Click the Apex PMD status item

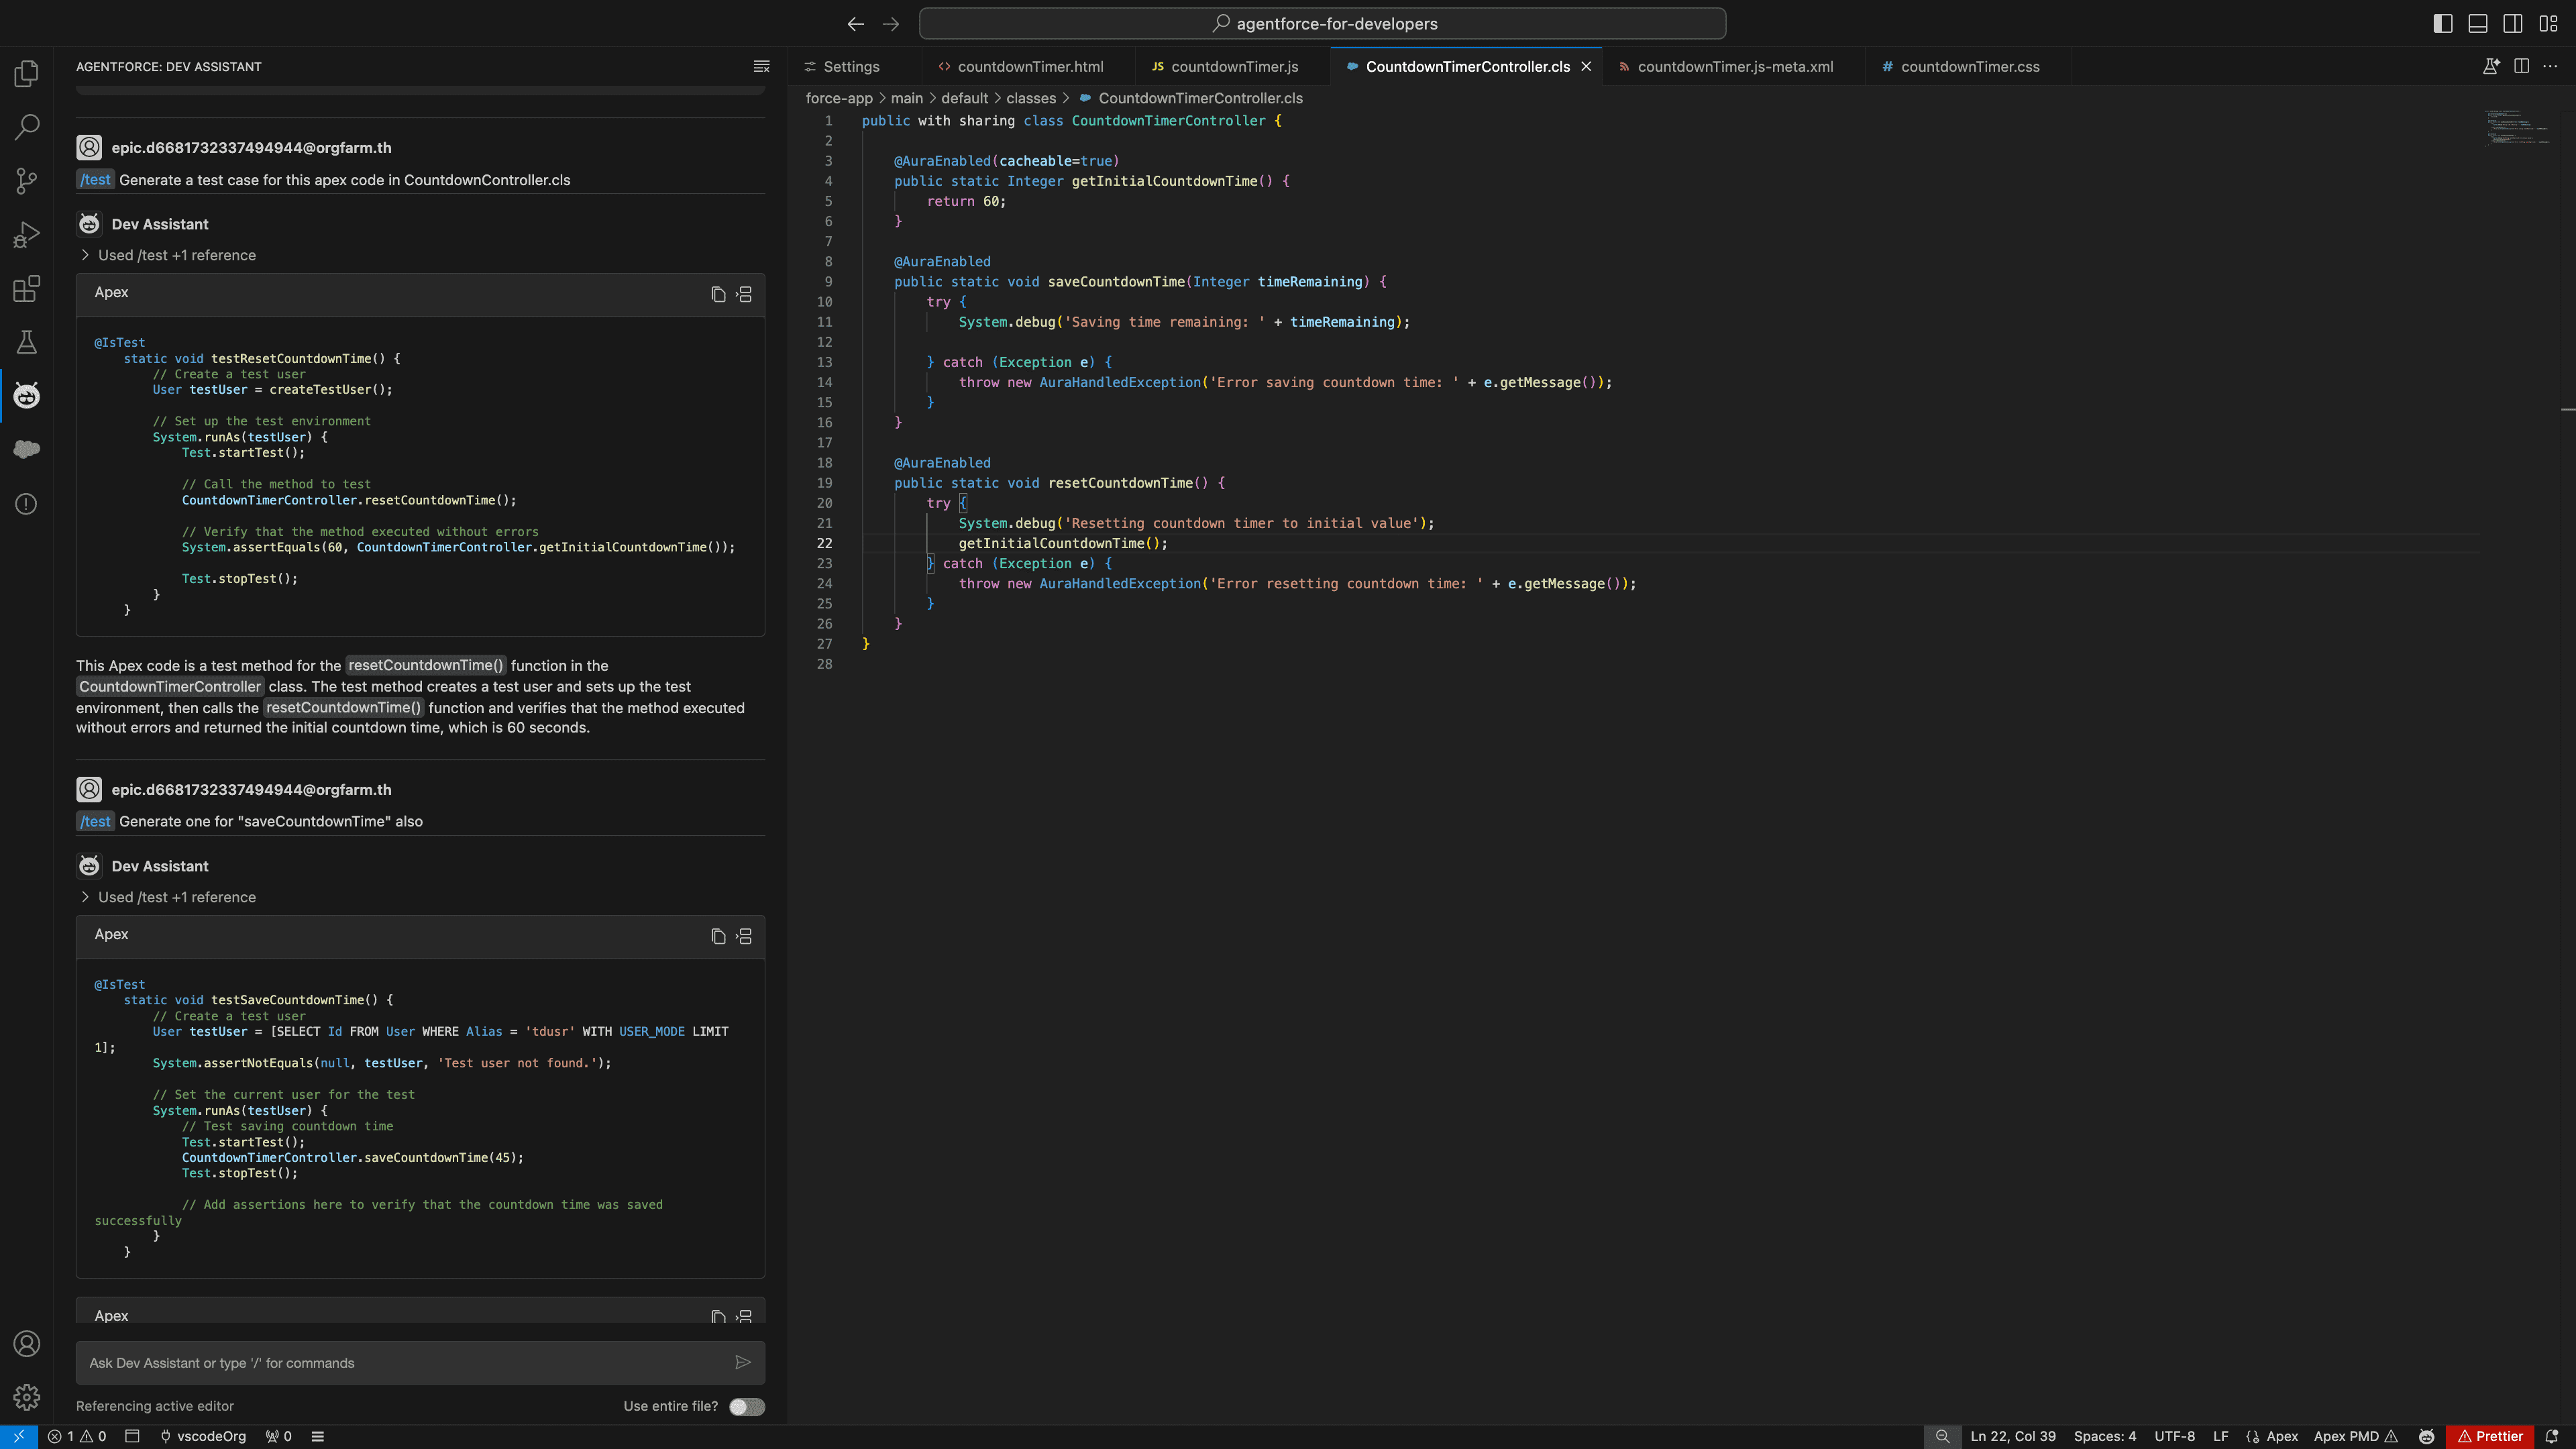(x=2356, y=1436)
